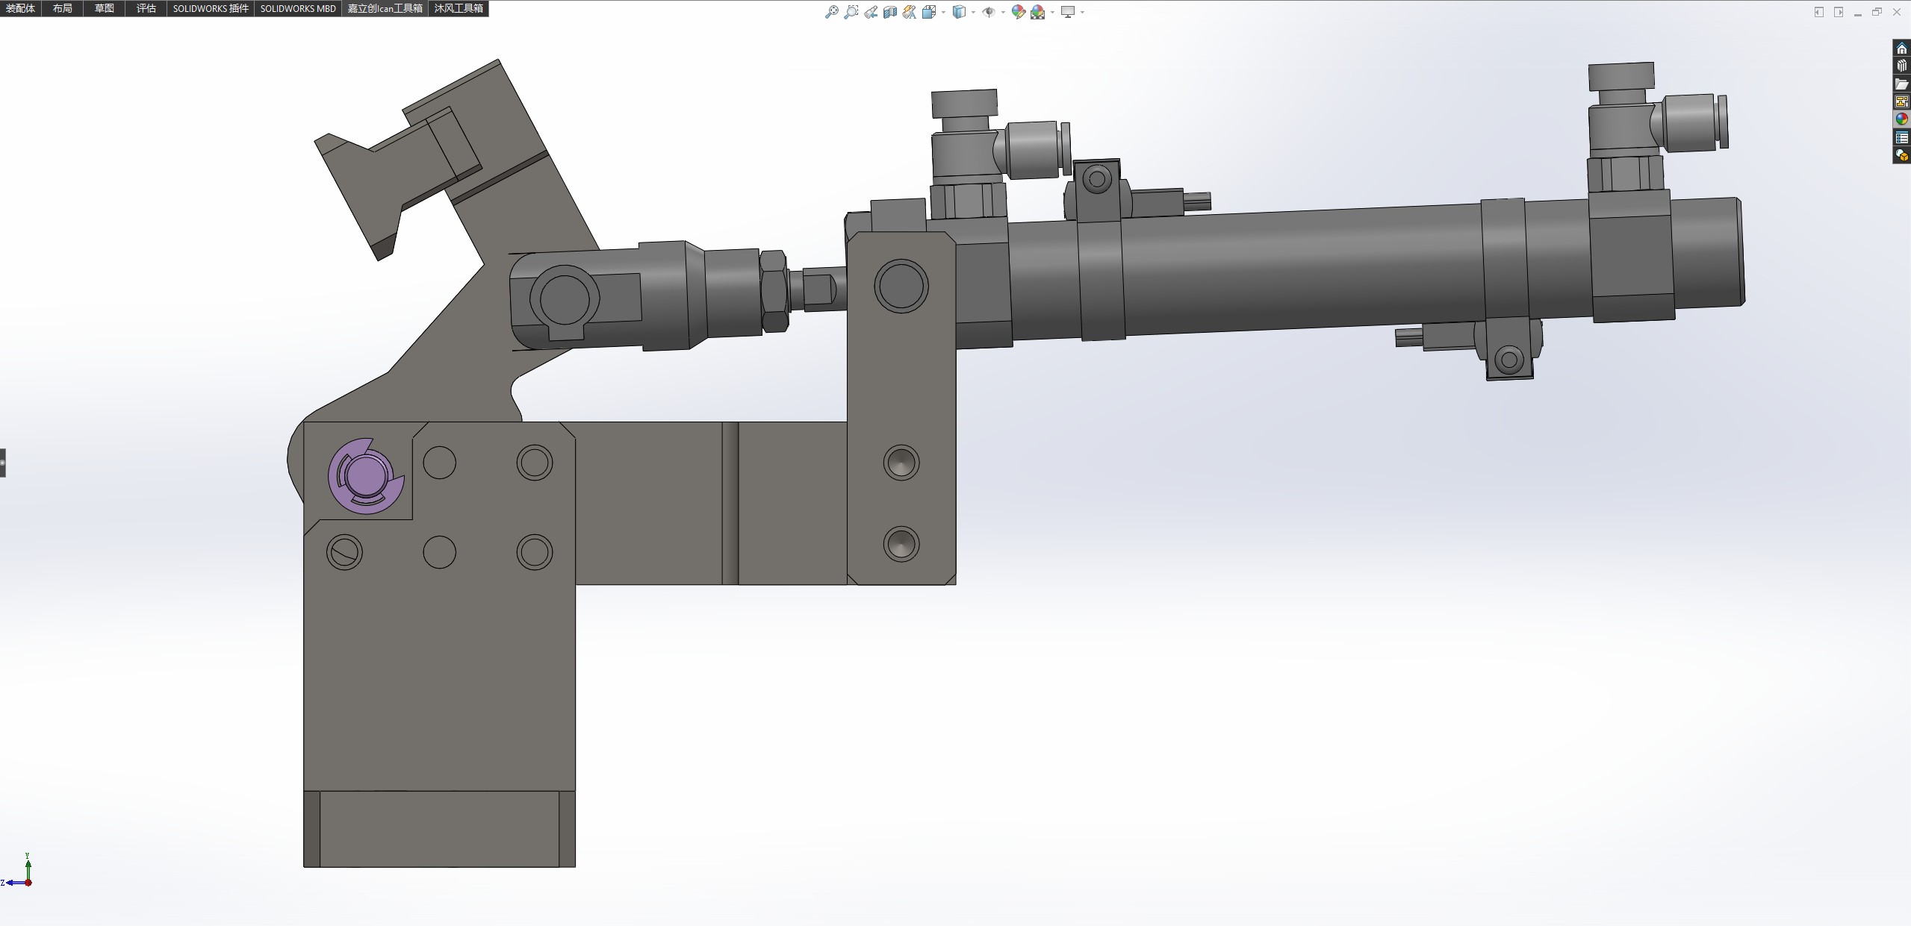The height and width of the screenshot is (926, 1911).
Task: Click the Edit Appearance color ball icon
Action: click(x=1018, y=12)
